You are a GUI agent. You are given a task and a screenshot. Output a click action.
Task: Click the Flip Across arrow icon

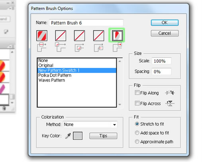click(x=170, y=103)
